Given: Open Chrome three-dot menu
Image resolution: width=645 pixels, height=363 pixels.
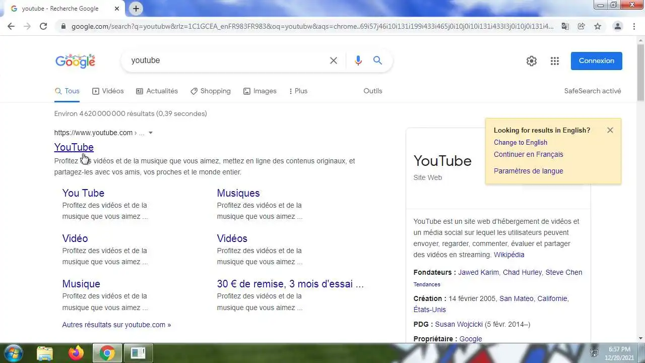Looking at the screenshot, I should [634, 26].
